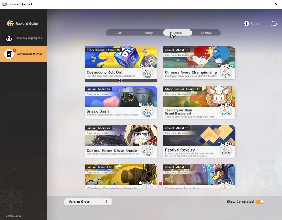Image resolution: width=282 pixels, height=220 pixels.
Task: Click the red alert marker between bottom cards
Action: [160, 183]
